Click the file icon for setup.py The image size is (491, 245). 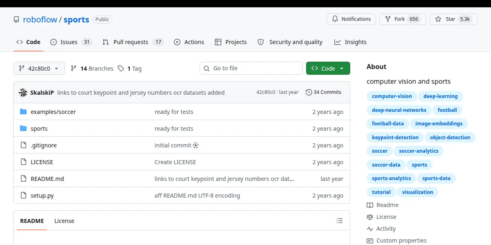point(23,196)
